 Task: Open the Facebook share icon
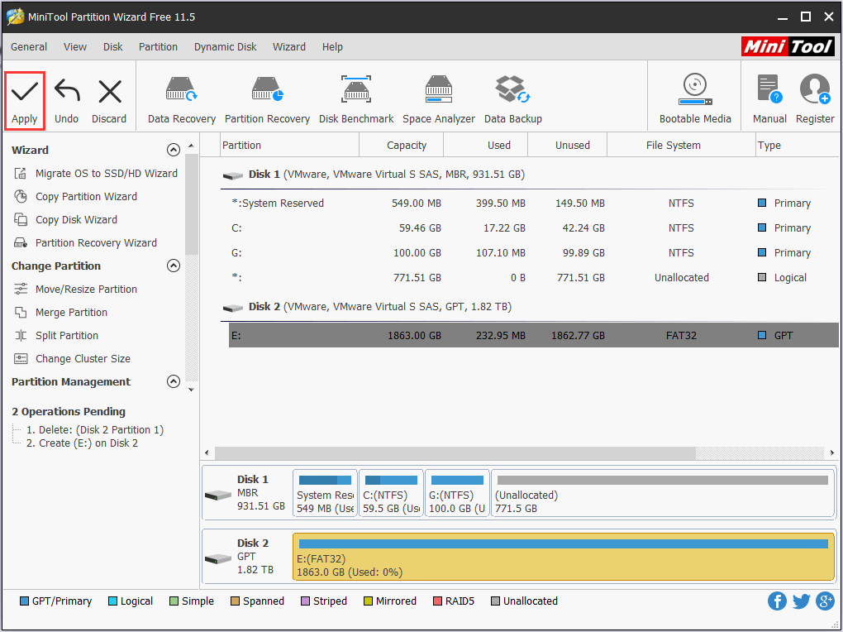tap(777, 601)
